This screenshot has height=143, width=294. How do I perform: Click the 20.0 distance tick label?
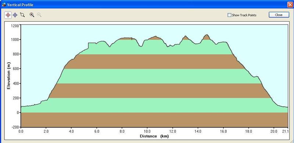(x=274, y=131)
